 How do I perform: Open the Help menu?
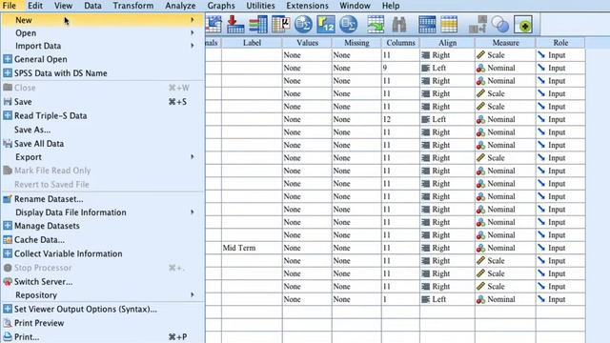[x=391, y=6]
